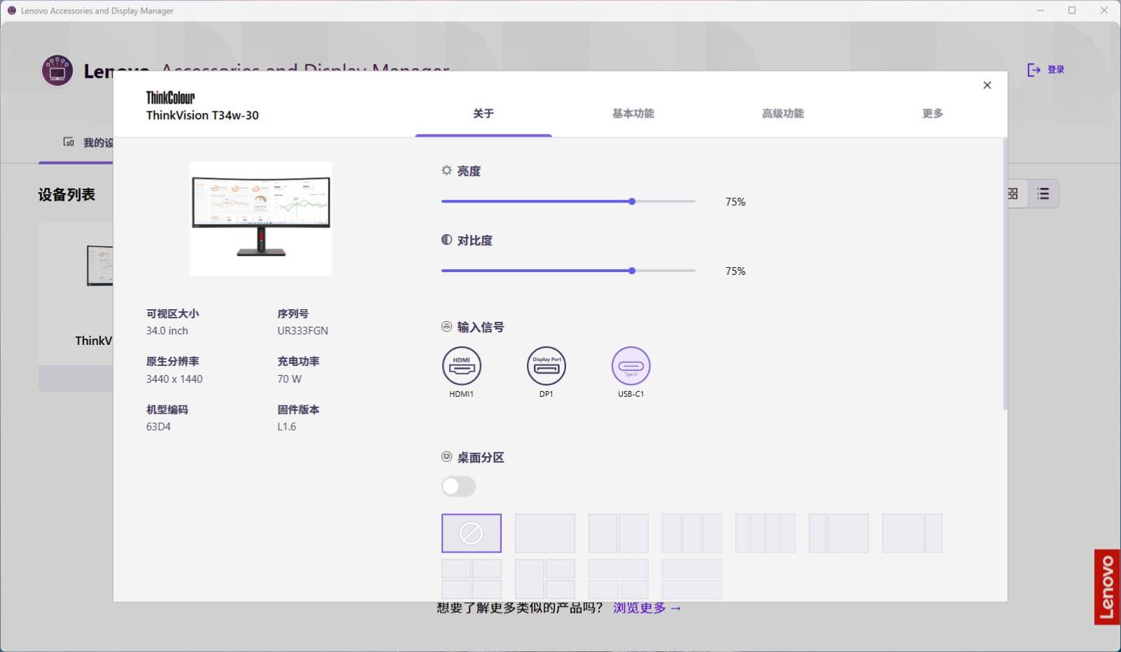Click the input signal section icon
The width and height of the screenshot is (1121, 652).
click(x=446, y=327)
